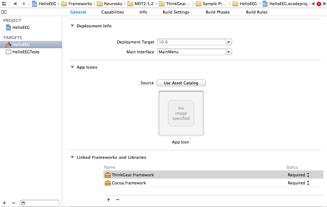Open the Deployment Target dropdown
The width and height of the screenshot is (327, 207).
[229, 42]
